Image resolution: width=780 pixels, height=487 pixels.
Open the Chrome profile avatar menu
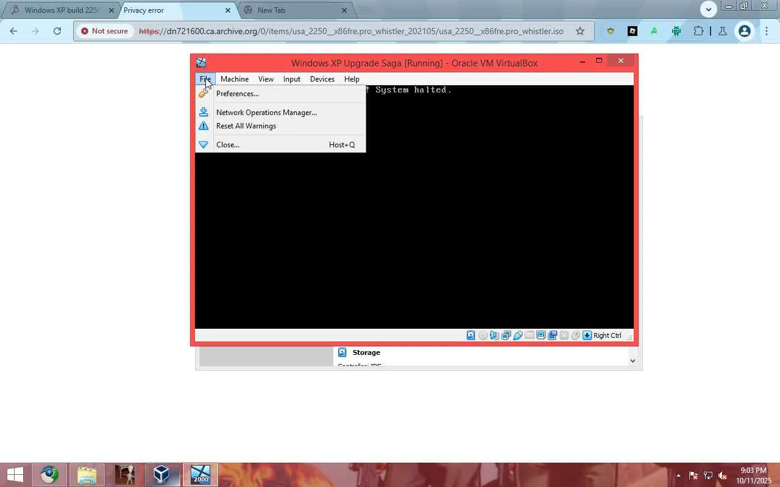click(745, 31)
